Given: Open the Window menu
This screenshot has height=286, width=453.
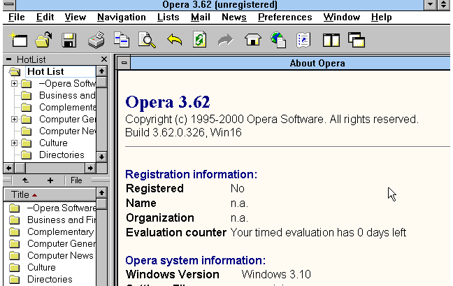Looking at the screenshot, I should click(341, 17).
